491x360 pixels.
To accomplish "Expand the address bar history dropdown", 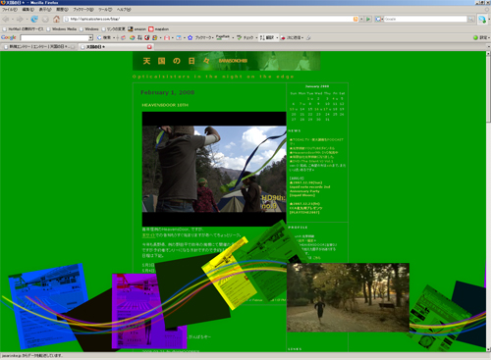I will pyautogui.click(x=361, y=19).
